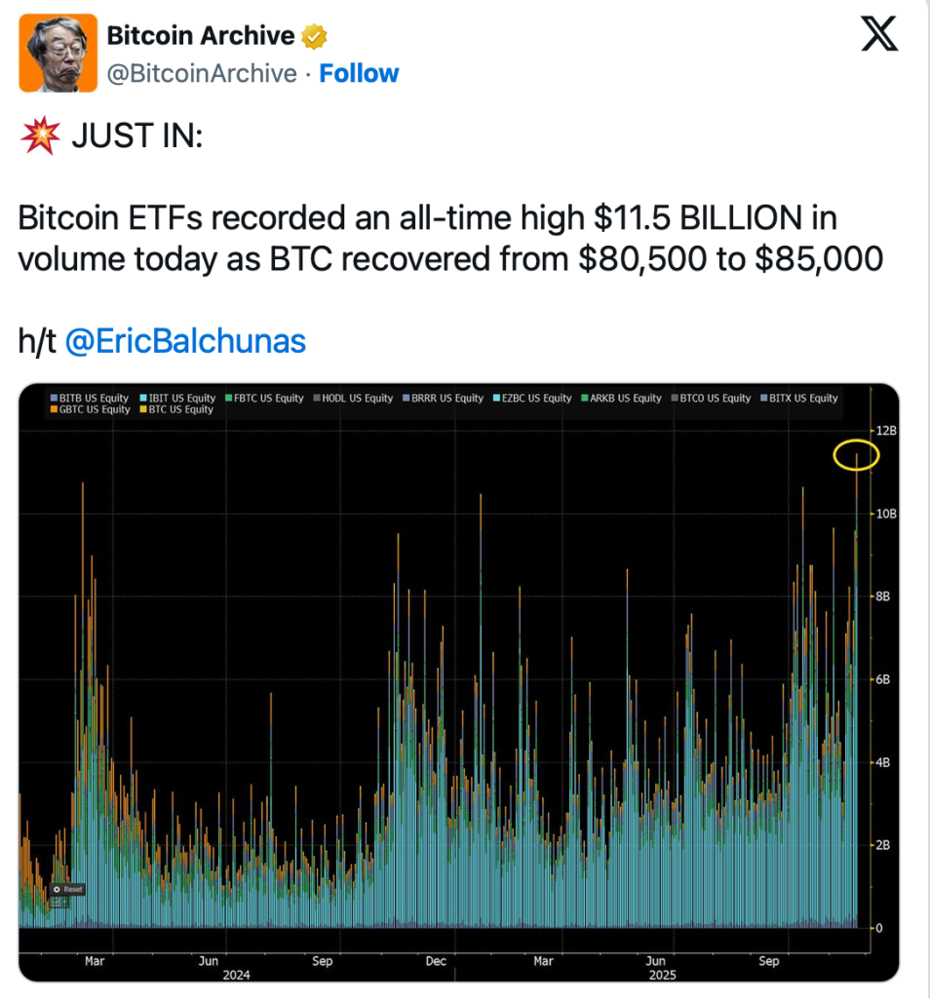Click the Dec label on the time axis
This screenshot has height=998, width=930.
pyautogui.click(x=436, y=961)
